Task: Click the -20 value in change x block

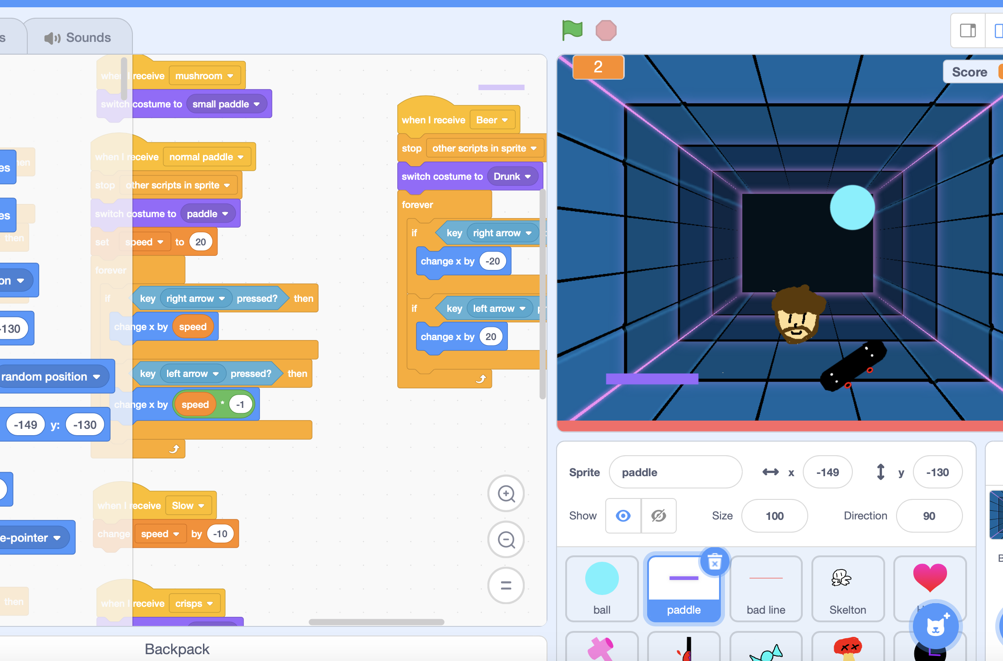Action: coord(492,261)
